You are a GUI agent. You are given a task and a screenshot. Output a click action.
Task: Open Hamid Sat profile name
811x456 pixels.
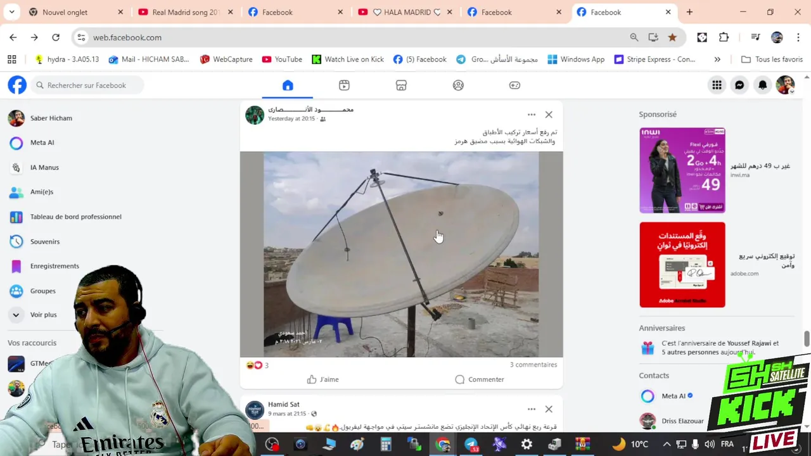tap(284, 404)
